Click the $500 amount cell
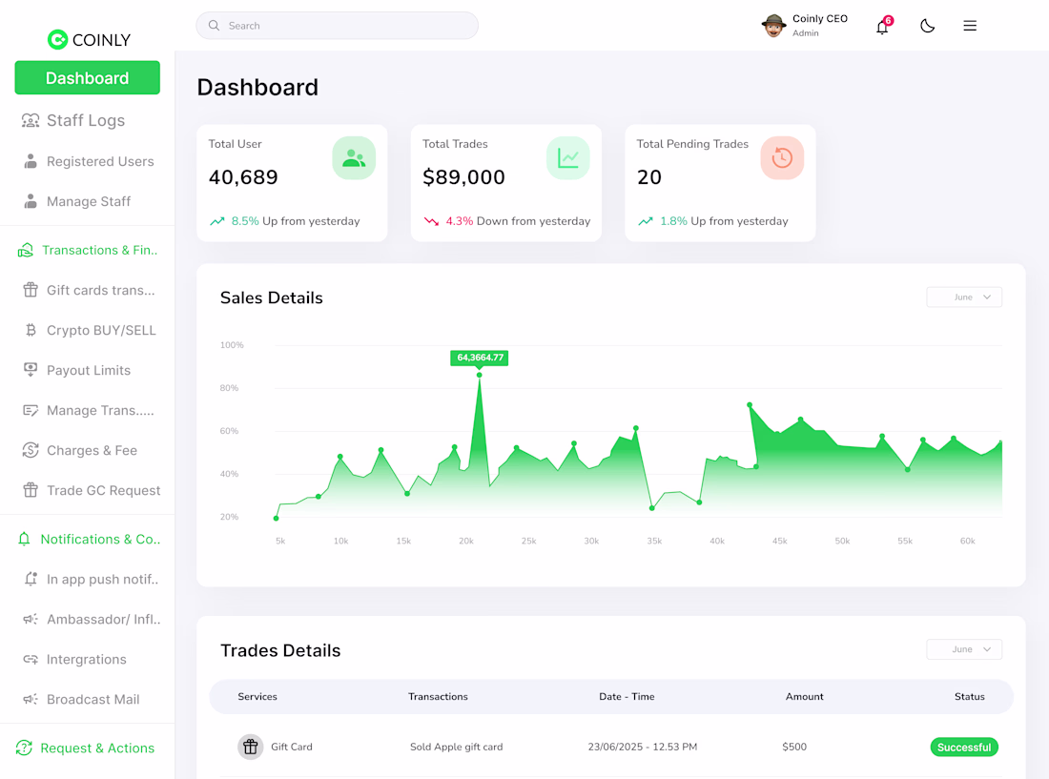Viewport: 1049px width, 779px height. 794,747
